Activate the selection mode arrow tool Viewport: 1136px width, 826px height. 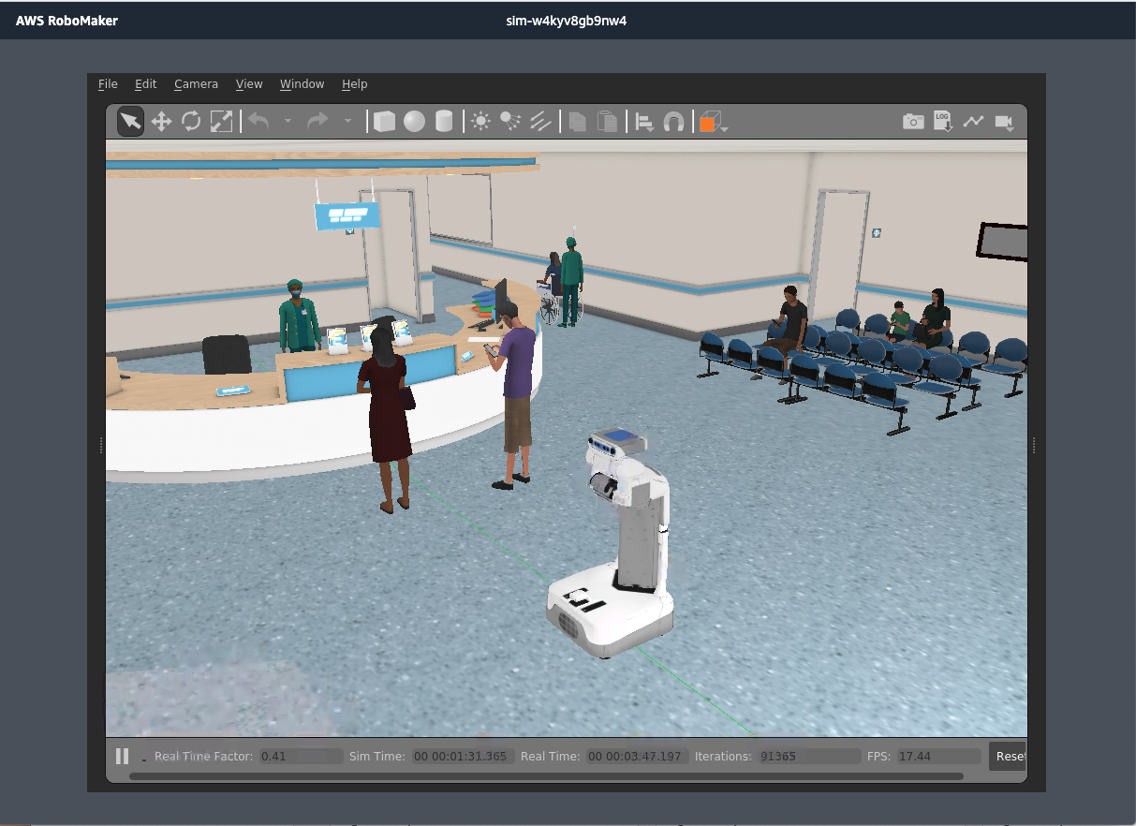coord(130,121)
